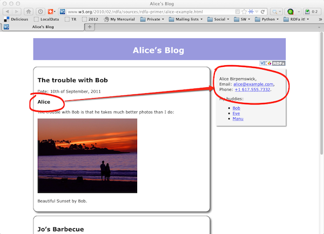This screenshot has height=234, width=324.
Task: Open a new tab with plus button
Action: click(x=90, y=26)
